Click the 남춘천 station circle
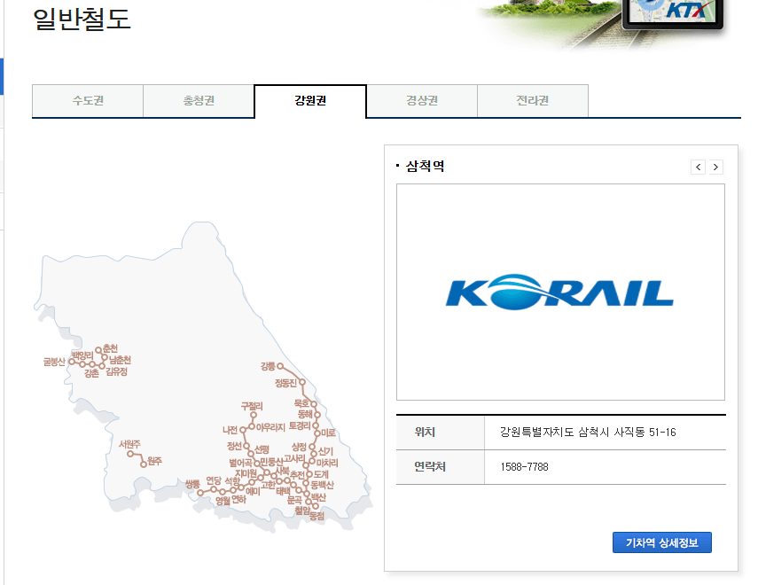This screenshot has width=758, height=585. 105,358
